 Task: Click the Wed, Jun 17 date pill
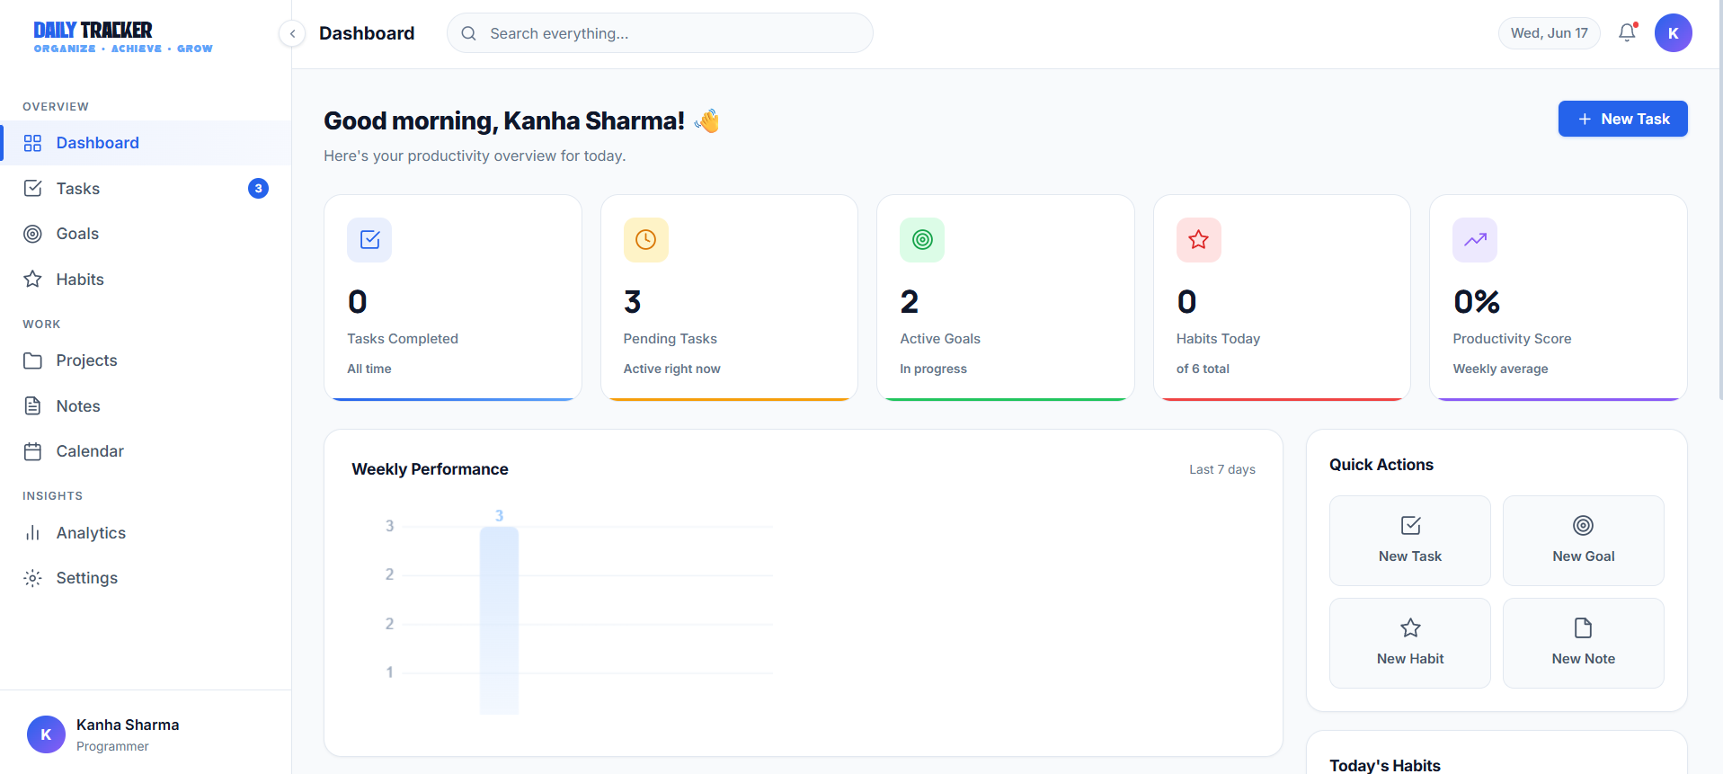pos(1549,33)
